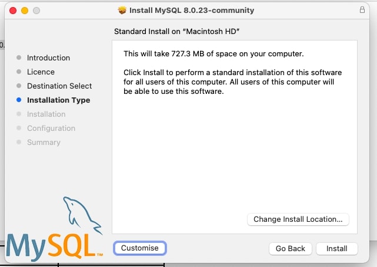The image size is (377, 267).
Task: Click the yellow minimize window button
Action: 25,11
